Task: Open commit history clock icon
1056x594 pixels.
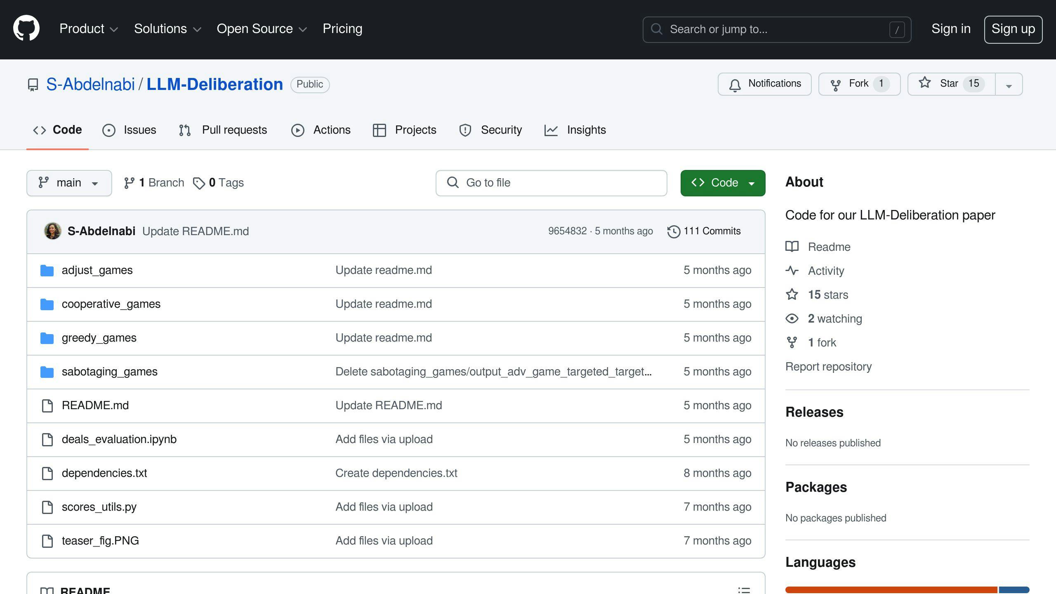Action: coord(674,231)
